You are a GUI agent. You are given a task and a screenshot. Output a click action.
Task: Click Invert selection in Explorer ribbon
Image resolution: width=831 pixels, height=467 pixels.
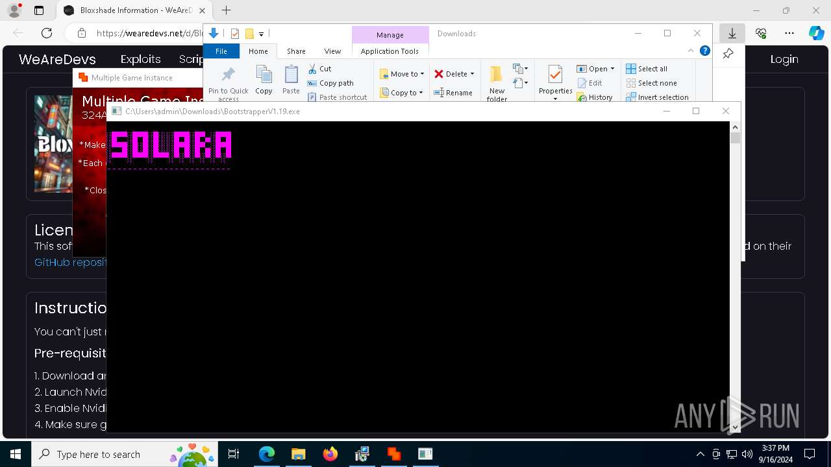click(x=657, y=97)
